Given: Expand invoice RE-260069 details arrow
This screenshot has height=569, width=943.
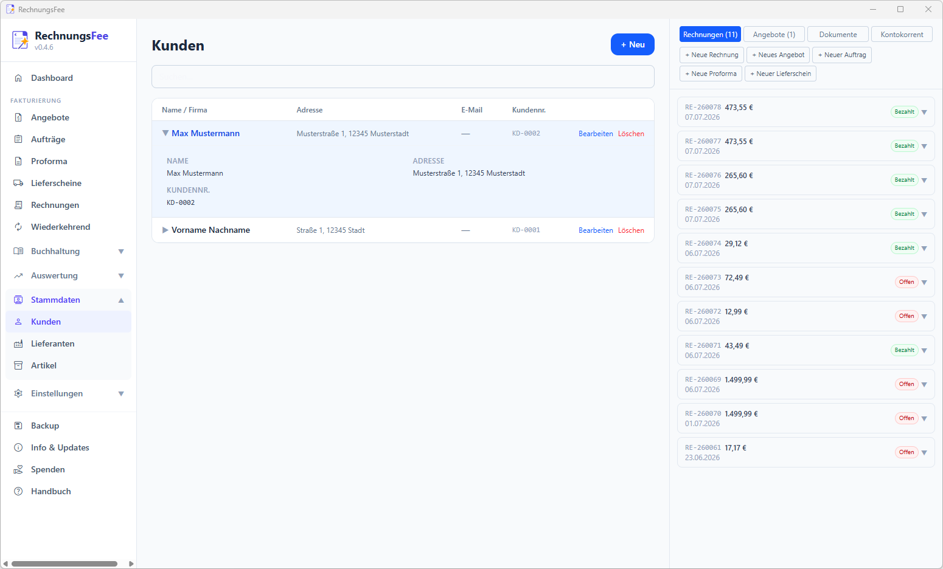Looking at the screenshot, I should (924, 385).
